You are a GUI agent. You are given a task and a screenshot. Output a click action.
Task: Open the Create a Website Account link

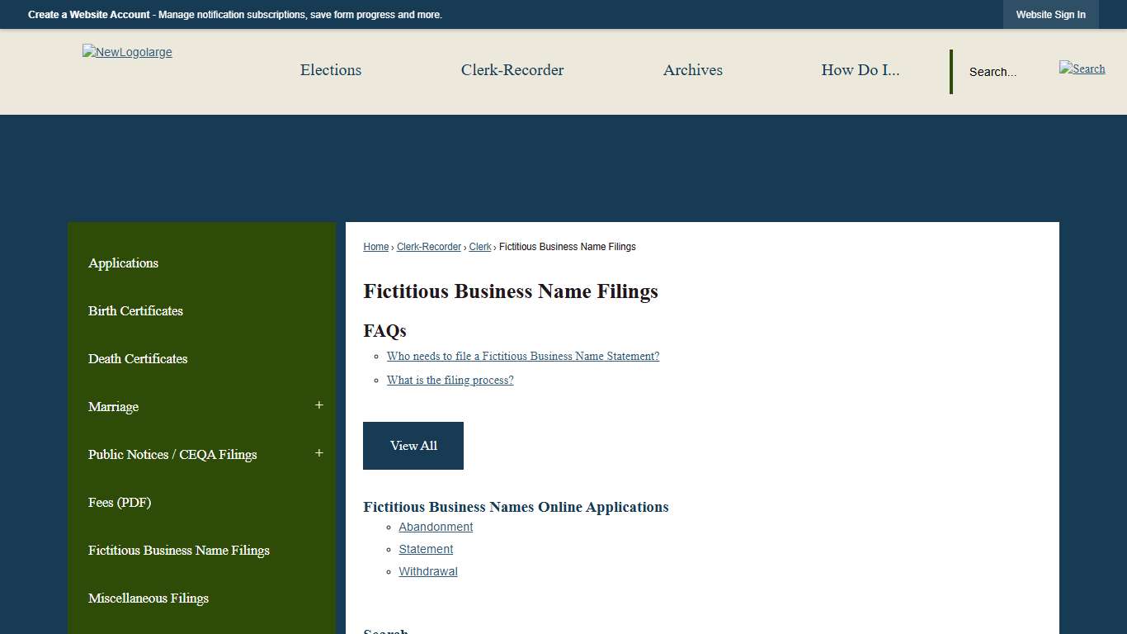[x=88, y=14]
